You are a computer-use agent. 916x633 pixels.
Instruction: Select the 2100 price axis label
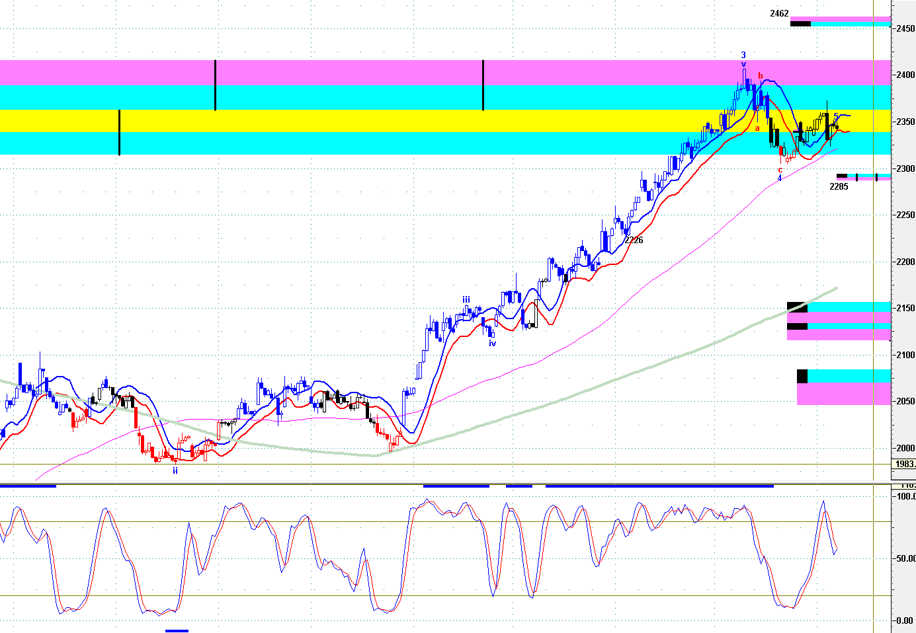coord(905,355)
